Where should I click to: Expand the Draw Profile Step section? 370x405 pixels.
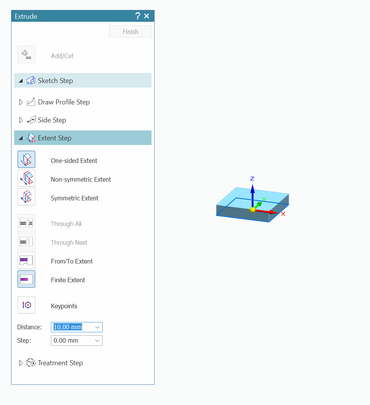point(21,102)
